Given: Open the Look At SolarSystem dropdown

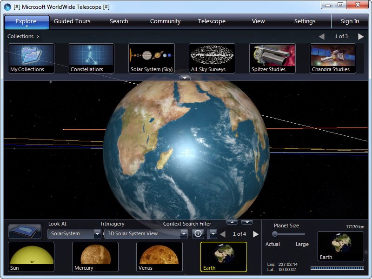Looking at the screenshot, I should 74,234.
